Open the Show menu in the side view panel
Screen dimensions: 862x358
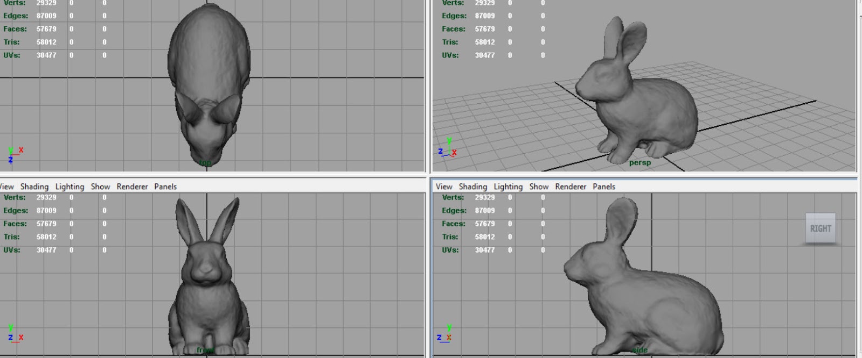[x=539, y=187]
